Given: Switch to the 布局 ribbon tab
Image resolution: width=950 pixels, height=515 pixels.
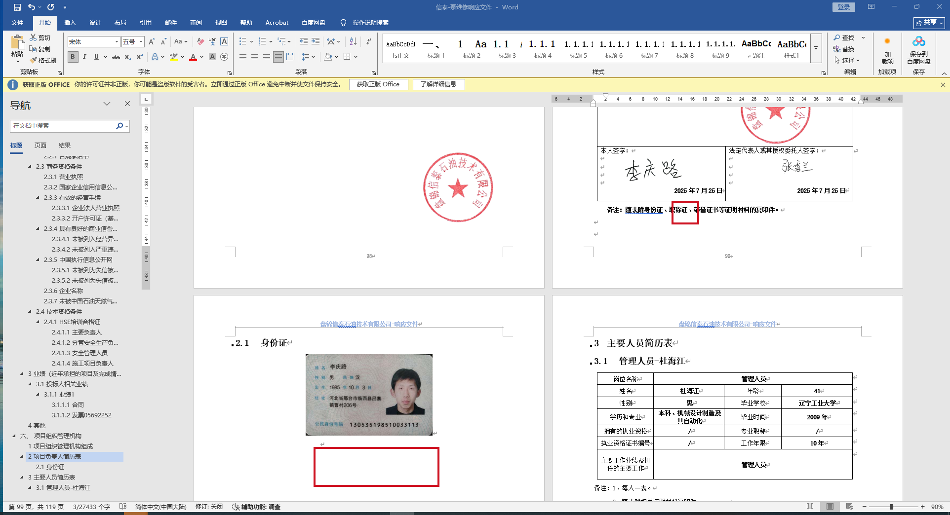Looking at the screenshot, I should tap(120, 23).
